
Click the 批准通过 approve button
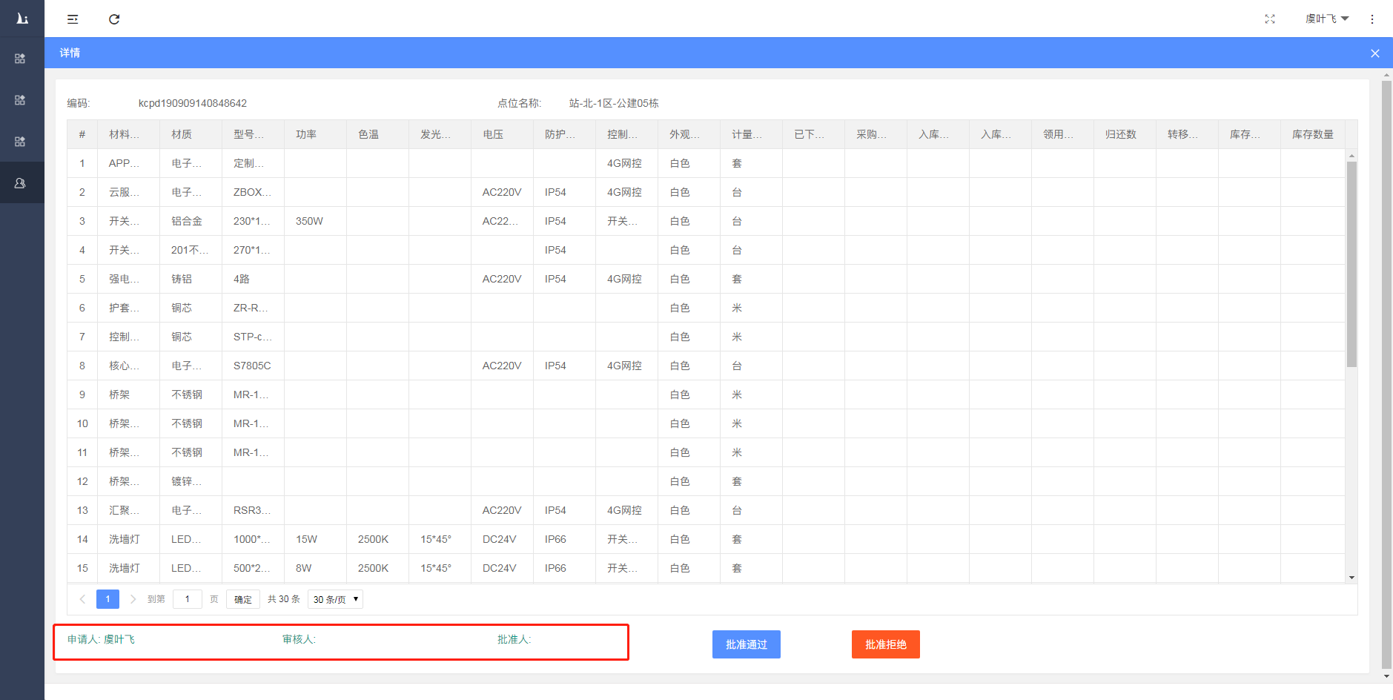coord(747,644)
